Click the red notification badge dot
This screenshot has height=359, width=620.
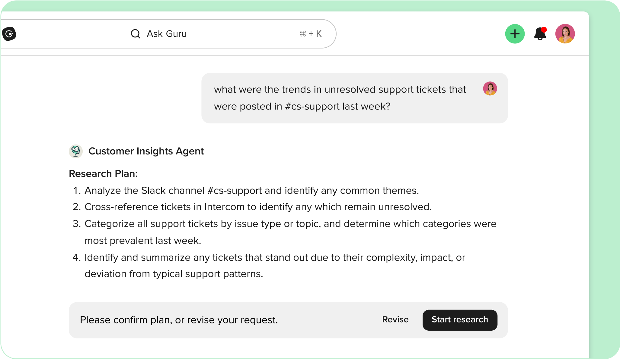[x=544, y=30]
